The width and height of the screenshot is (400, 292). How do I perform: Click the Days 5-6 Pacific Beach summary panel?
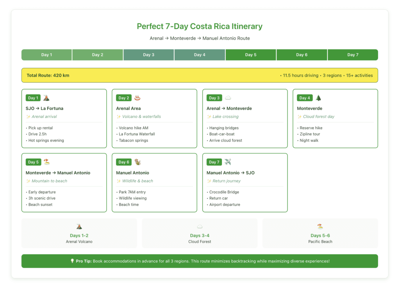[x=320, y=233]
